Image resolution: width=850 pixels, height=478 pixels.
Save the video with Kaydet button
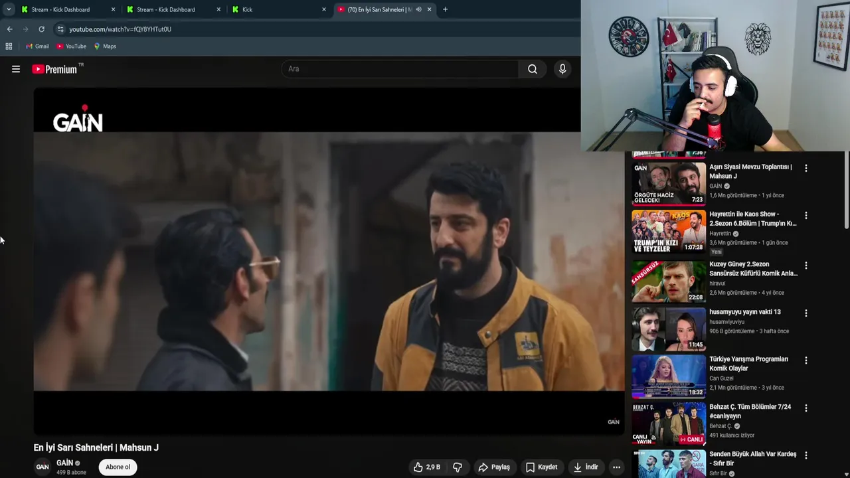[x=541, y=467]
